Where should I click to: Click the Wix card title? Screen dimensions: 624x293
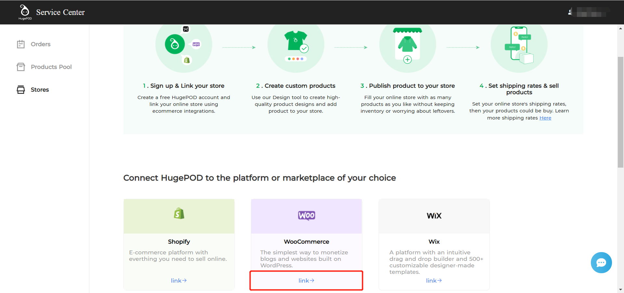[434, 242]
